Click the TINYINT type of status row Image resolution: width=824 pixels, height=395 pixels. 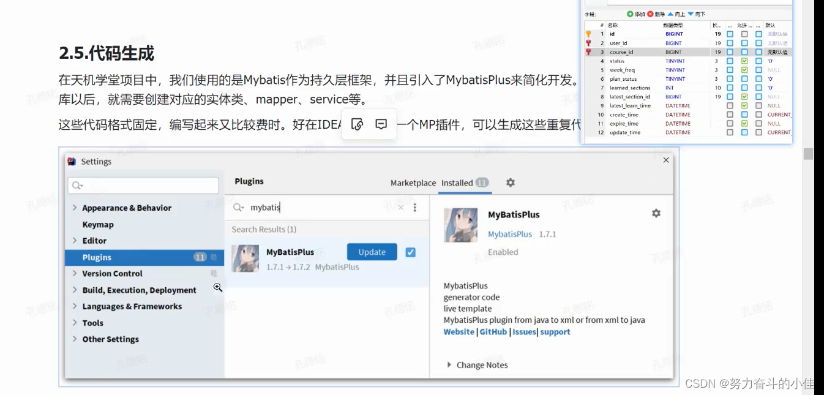pos(675,61)
